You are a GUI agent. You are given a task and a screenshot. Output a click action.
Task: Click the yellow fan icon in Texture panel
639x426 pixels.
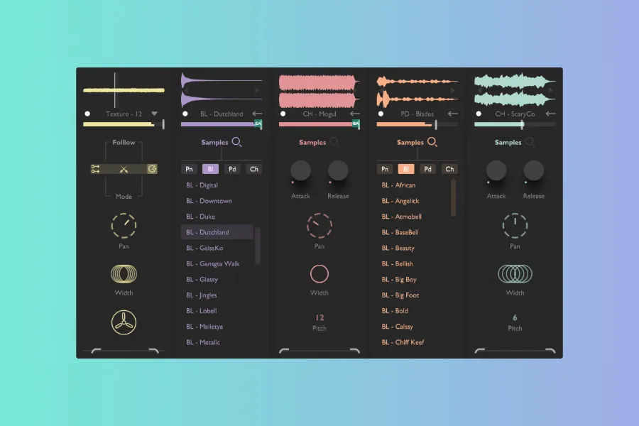[124, 322]
